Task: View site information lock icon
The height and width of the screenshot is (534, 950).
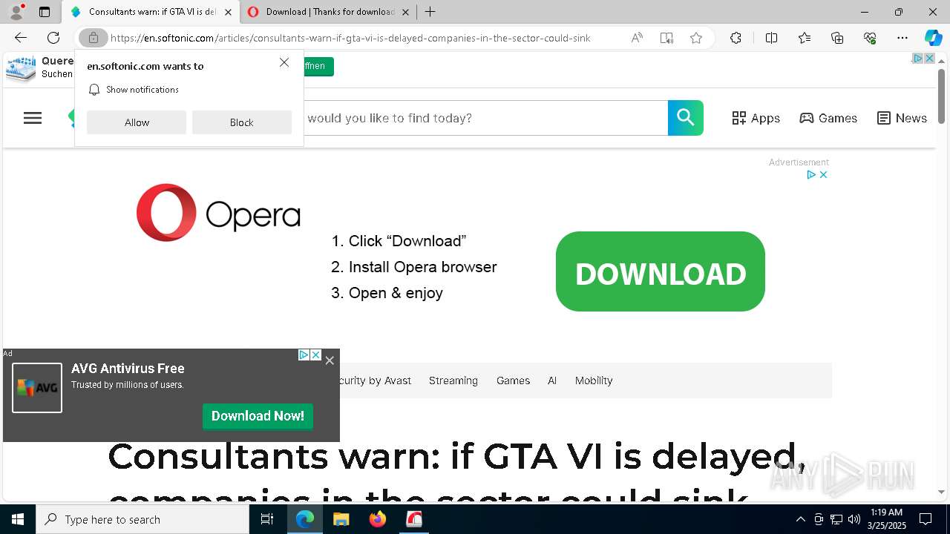Action: [93, 38]
